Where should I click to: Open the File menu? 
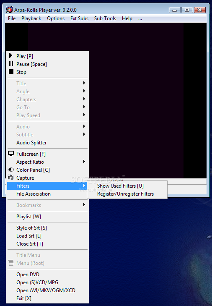tap(12, 18)
